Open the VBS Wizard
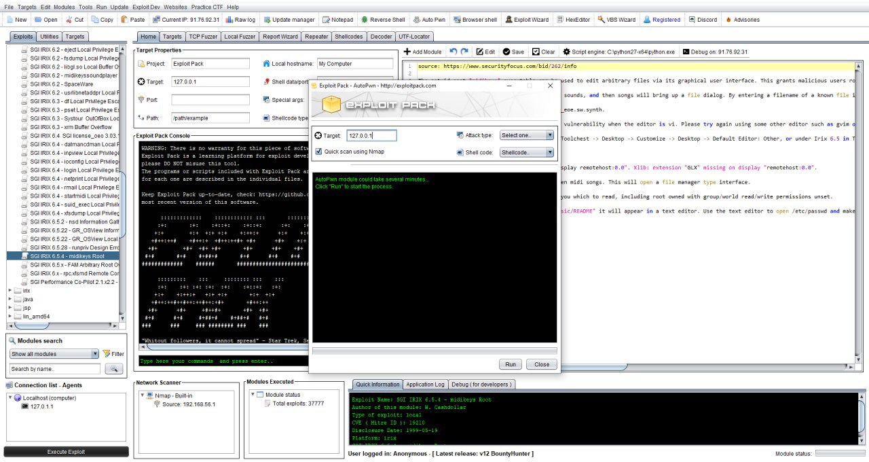The height and width of the screenshot is (462, 869). click(x=616, y=20)
